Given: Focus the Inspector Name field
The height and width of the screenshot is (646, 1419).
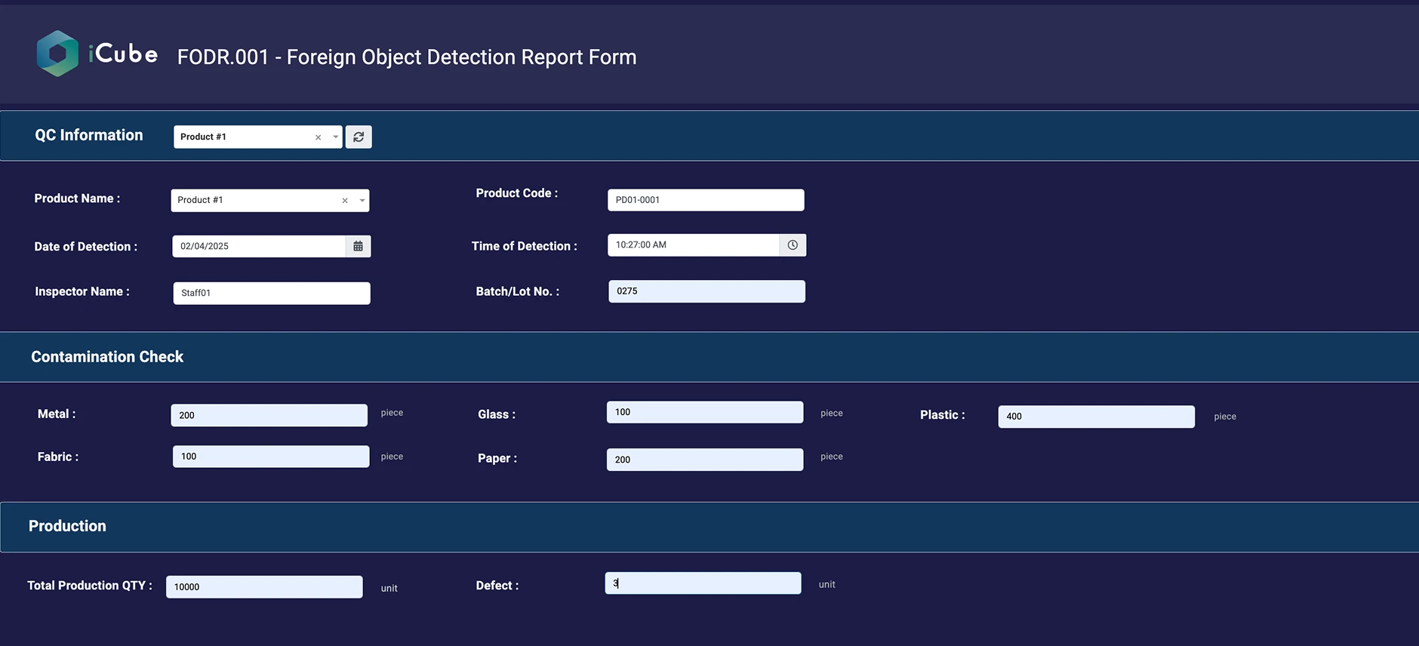Looking at the screenshot, I should [x=271, y=293].
